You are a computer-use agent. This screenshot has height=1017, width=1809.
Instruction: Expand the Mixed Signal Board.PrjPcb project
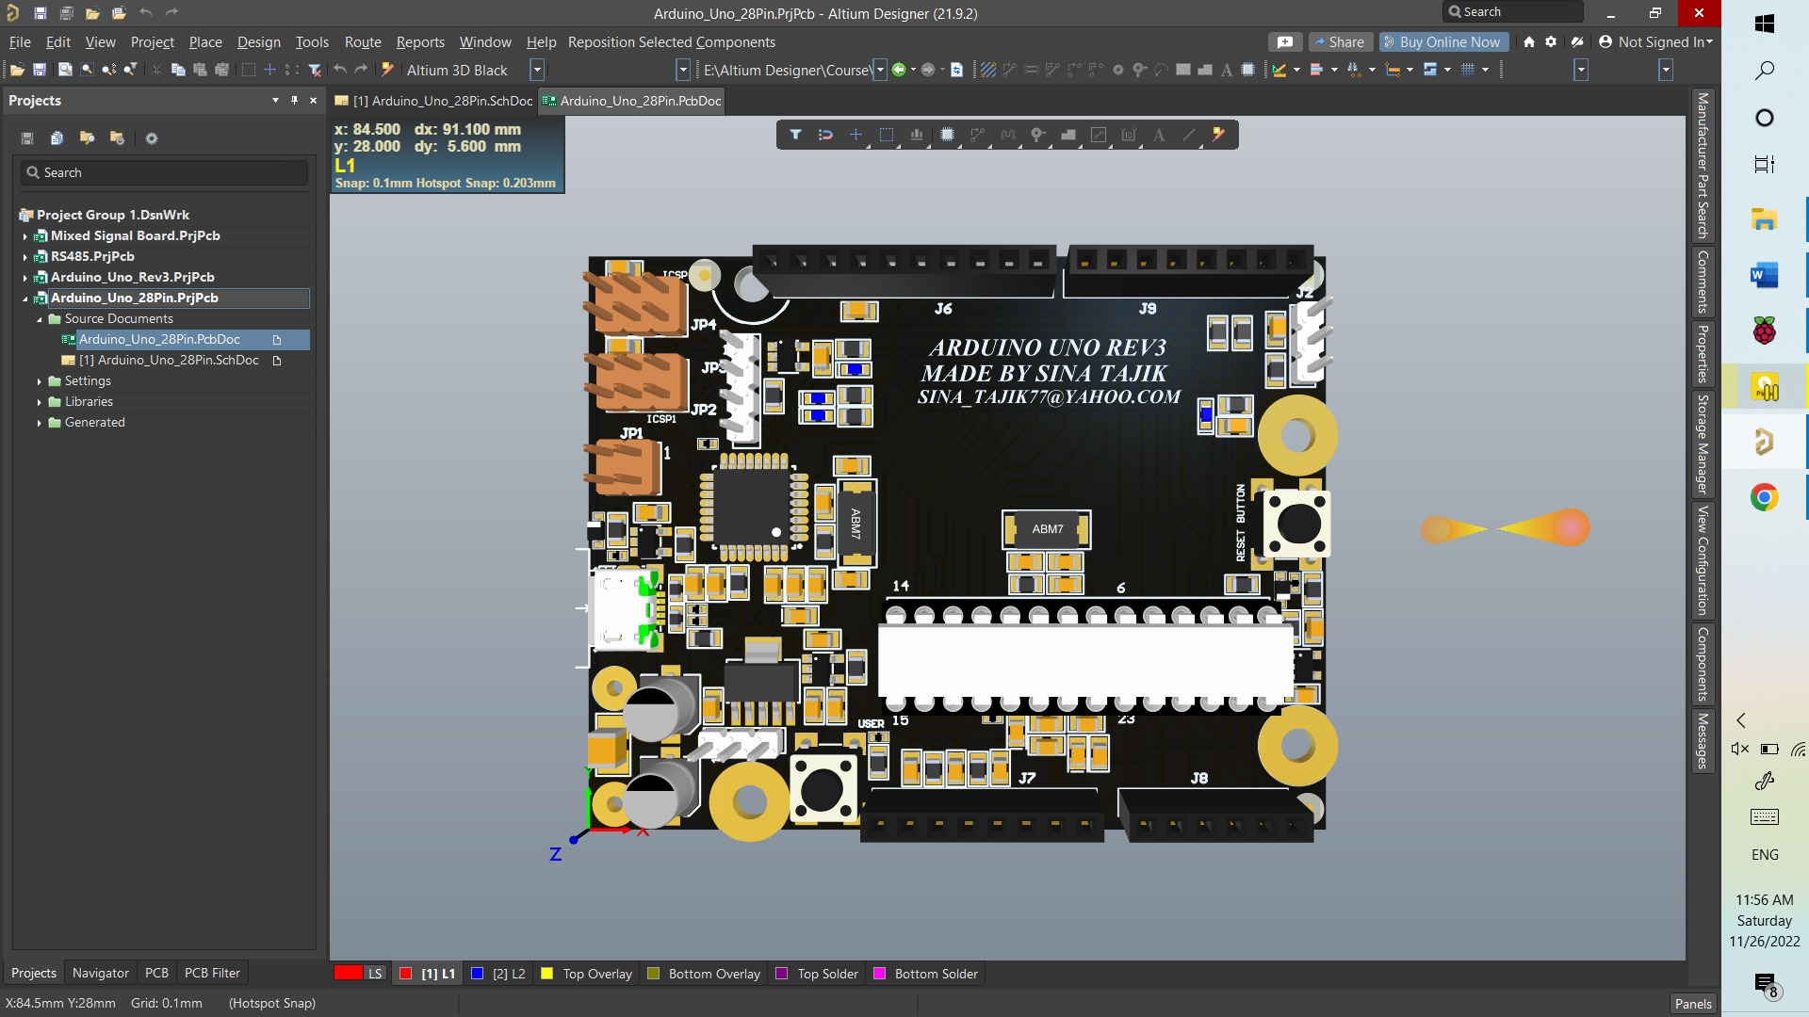(24, 236)
